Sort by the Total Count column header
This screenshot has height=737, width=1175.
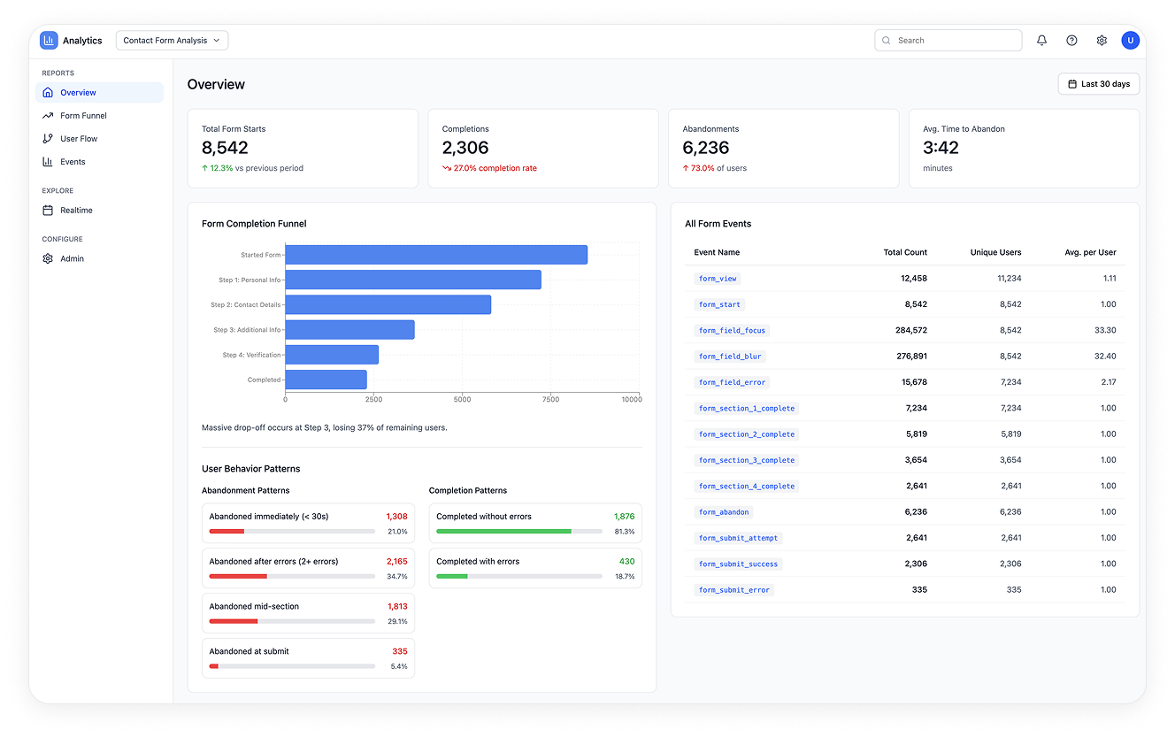905,252
